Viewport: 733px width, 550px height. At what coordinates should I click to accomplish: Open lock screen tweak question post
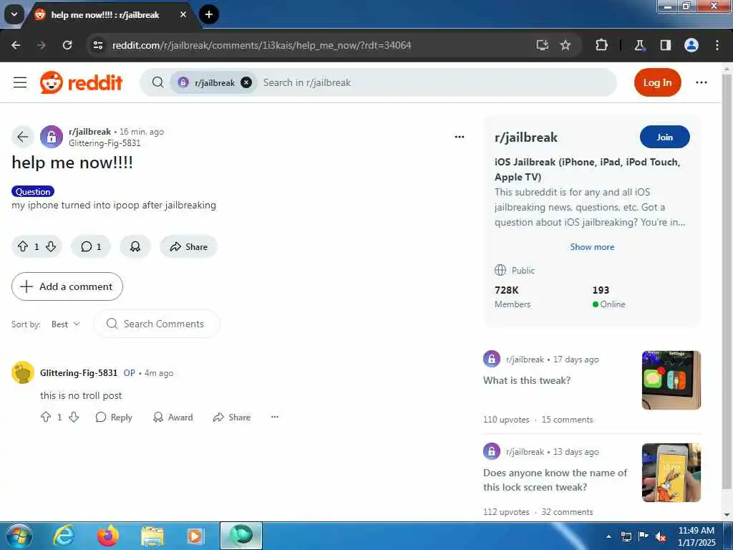point(555,480)
